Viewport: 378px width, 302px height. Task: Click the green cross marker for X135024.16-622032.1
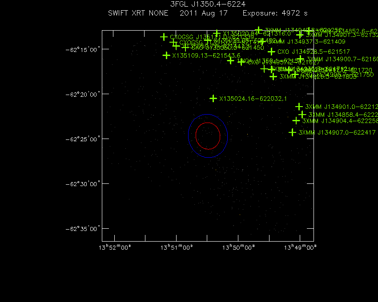tap(213, 98)
